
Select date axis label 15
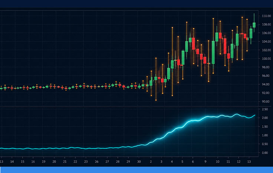point(23,162)
